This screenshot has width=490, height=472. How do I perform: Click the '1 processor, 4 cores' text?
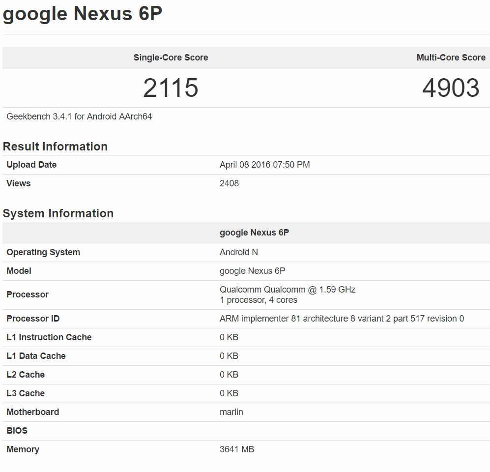coord(259,300)
